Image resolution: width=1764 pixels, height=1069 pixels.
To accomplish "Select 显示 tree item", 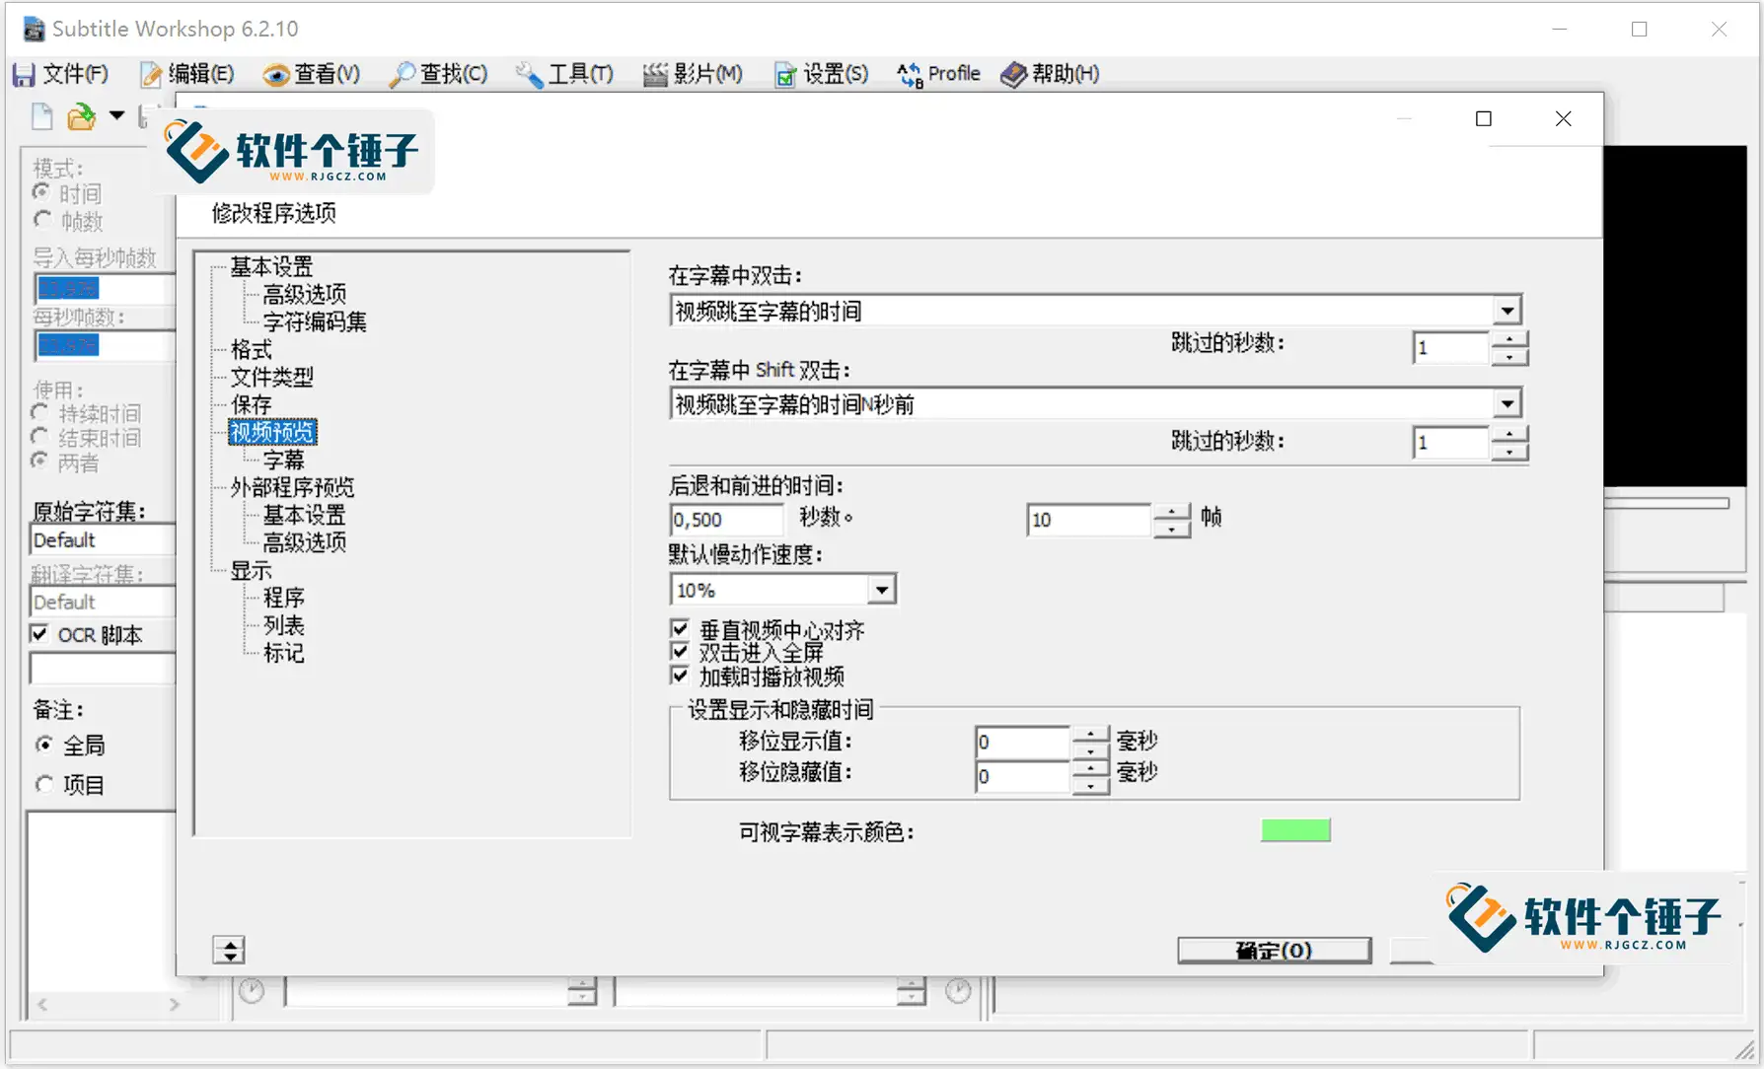I will click(251, 570).
